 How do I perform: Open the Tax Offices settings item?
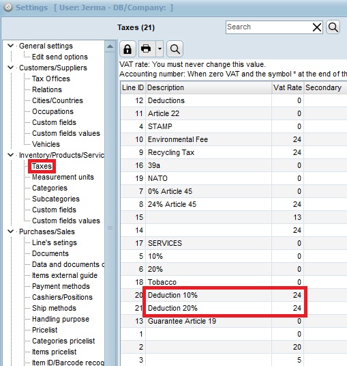pyautogui.click(x=51, y=79)
